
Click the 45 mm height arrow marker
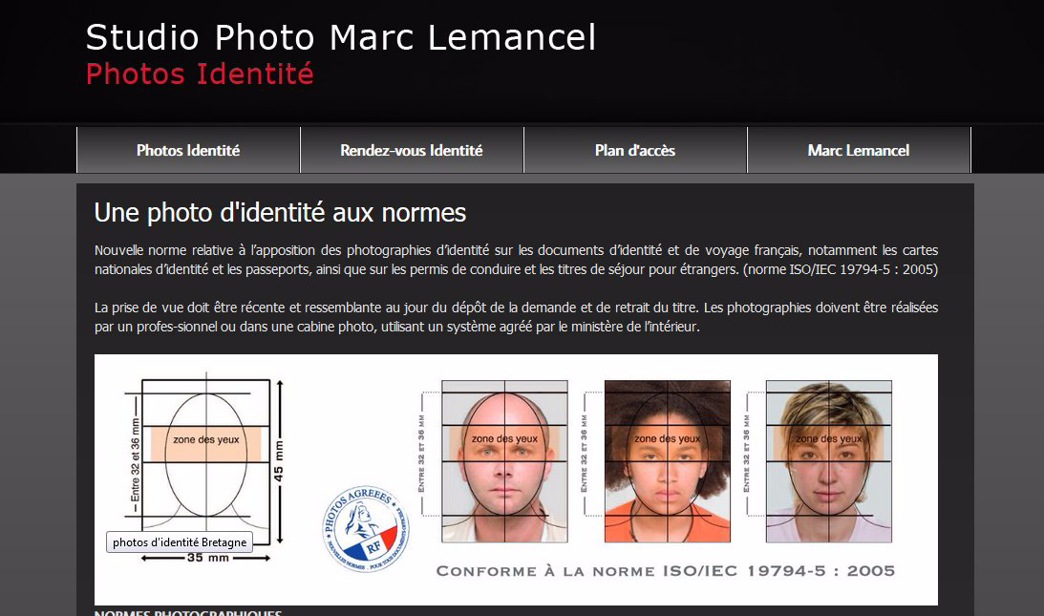pos(280,462)
